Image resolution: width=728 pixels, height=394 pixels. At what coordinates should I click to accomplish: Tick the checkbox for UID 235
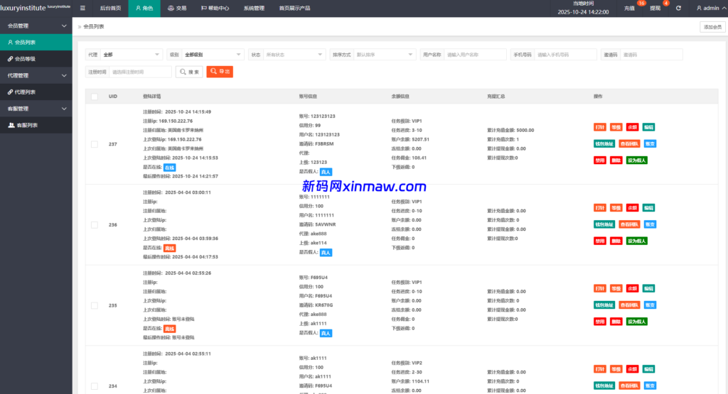point(95,305)
